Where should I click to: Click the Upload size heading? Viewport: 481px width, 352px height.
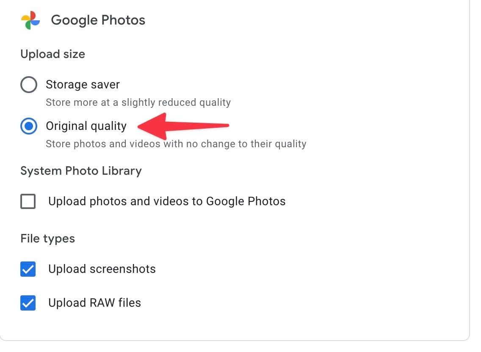pyautogui.click(x=53, y=54)
